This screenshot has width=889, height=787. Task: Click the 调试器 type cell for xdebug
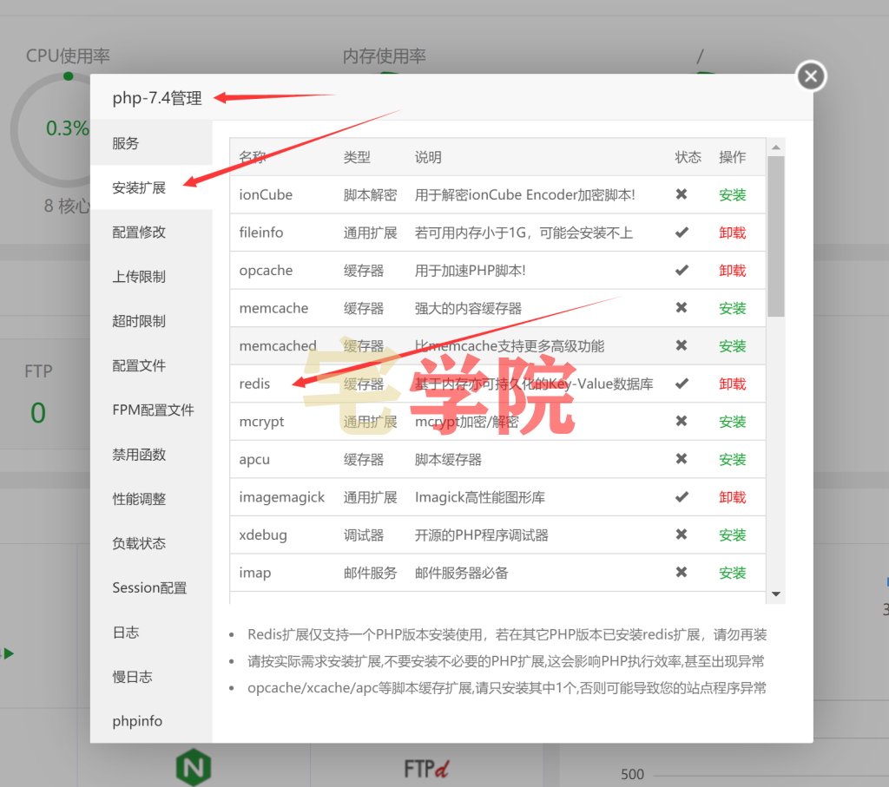pos(364,535)
